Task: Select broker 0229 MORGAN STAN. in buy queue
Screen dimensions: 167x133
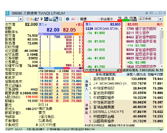Action: click(x=102, y=29)
